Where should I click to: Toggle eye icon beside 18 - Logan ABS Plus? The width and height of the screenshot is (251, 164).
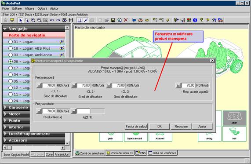tap(62, 48)
